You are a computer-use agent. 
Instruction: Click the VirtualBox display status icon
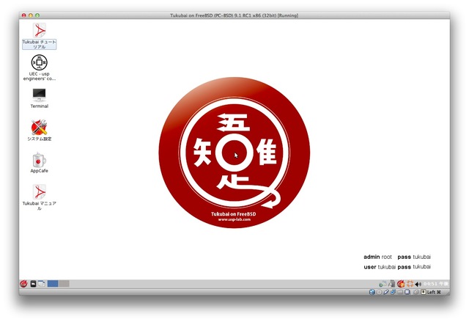point(407,292)
